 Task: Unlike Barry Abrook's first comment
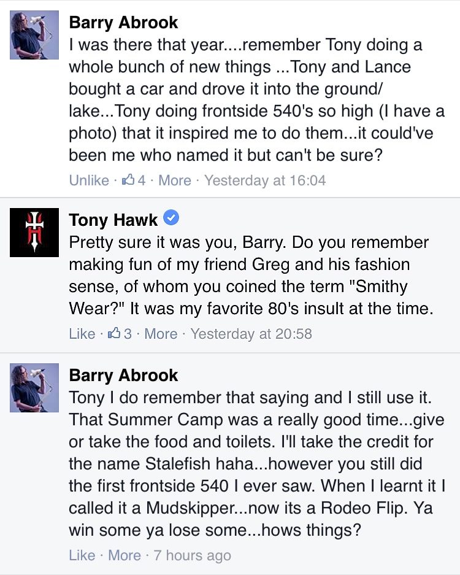tap(89, 180)
